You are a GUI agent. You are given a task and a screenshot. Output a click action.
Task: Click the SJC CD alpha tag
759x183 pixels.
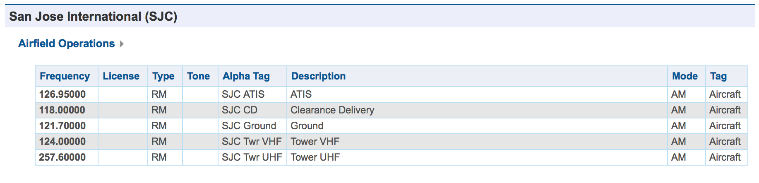click(240, 110)
